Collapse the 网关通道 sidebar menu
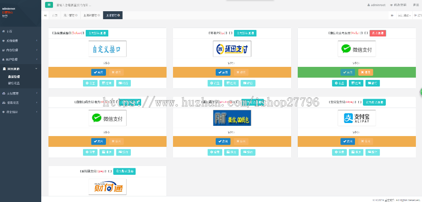The width and height of the screenshot is (422, 202). click(21, 69)
